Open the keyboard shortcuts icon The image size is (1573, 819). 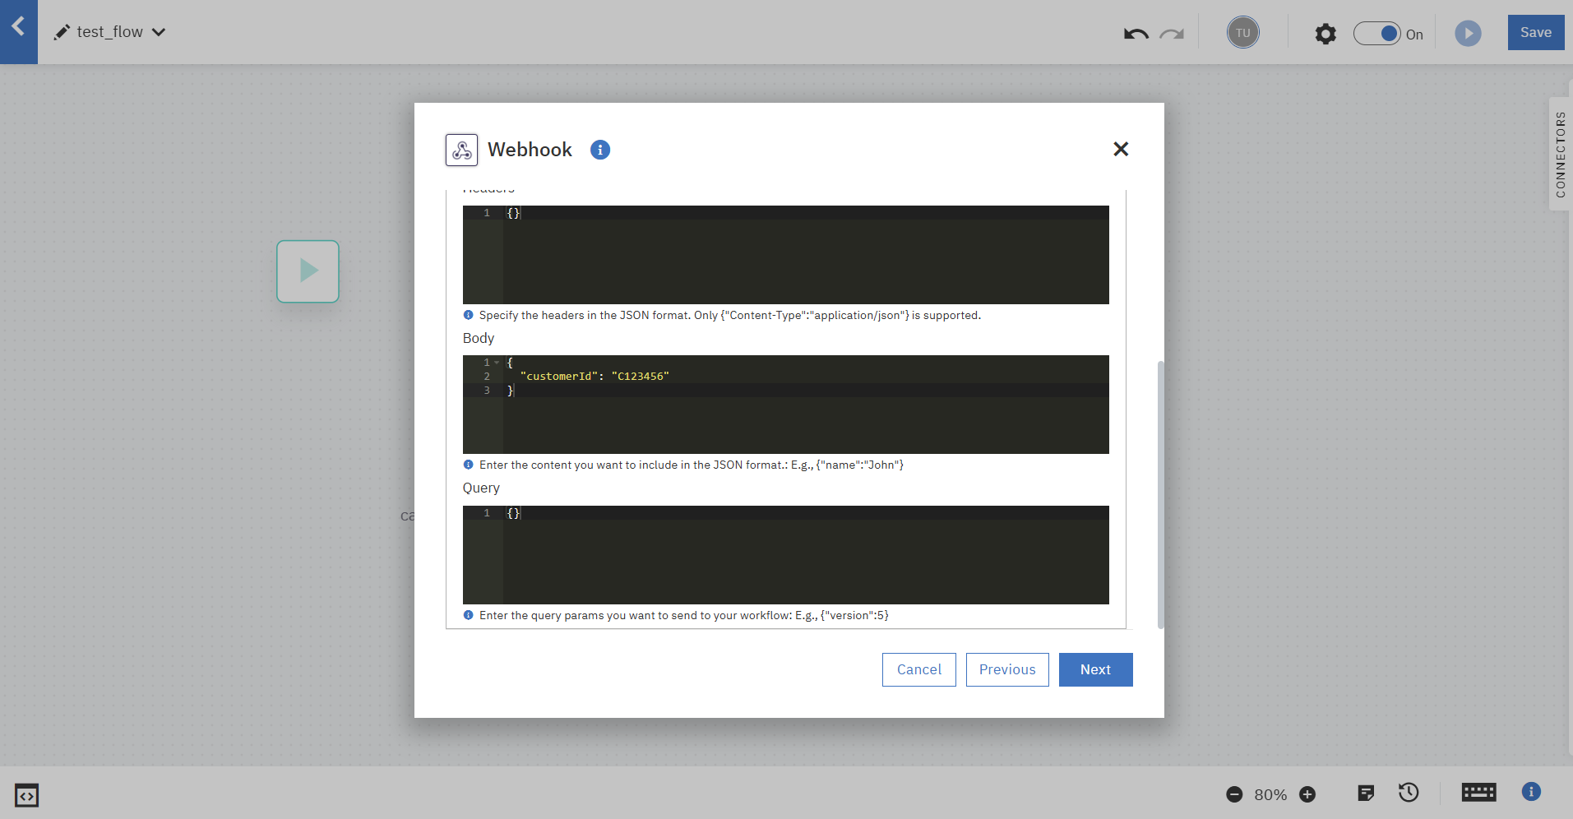(1478, 792)
